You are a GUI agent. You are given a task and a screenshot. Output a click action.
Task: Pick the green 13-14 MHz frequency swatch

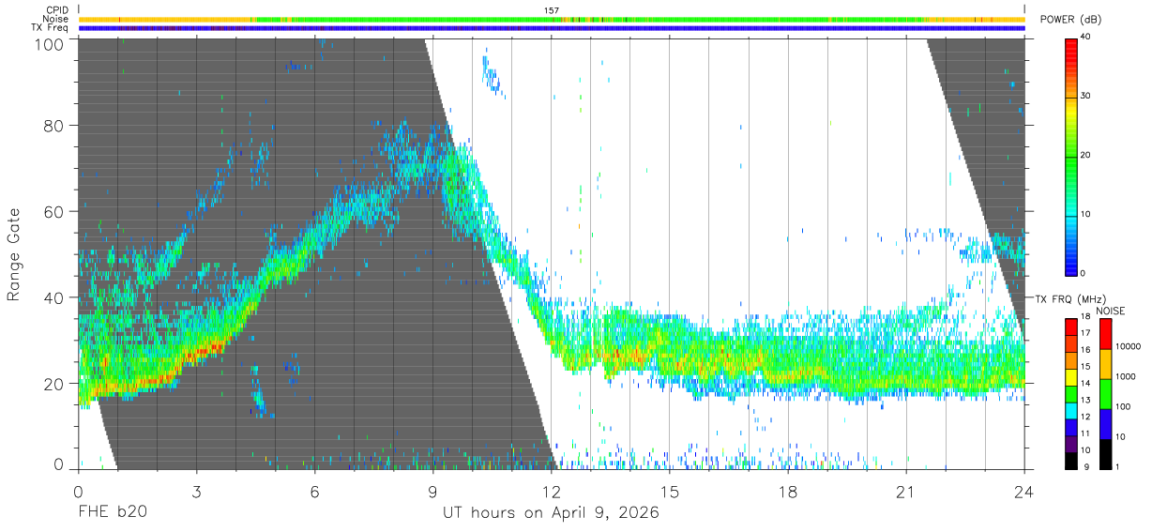pos(1070,392)
